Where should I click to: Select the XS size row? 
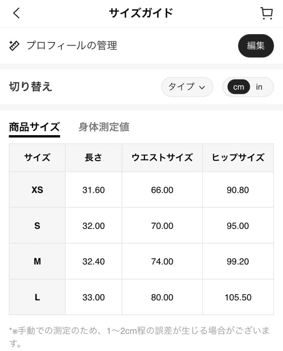37,190
